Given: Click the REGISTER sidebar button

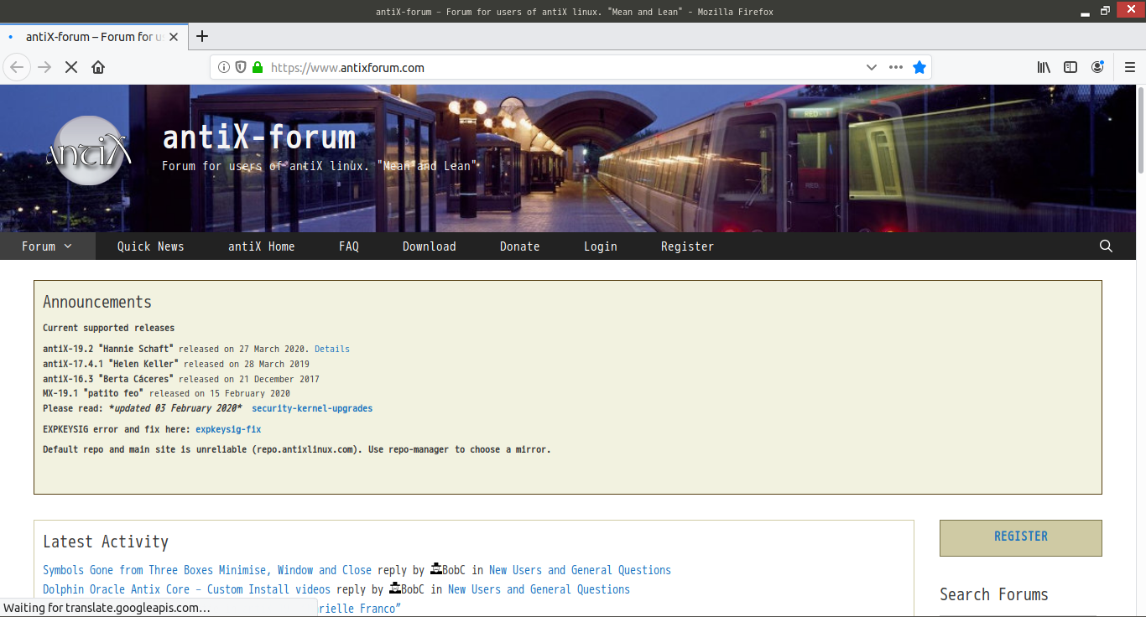Looking at the screenshot, I should pos(1021,537).
